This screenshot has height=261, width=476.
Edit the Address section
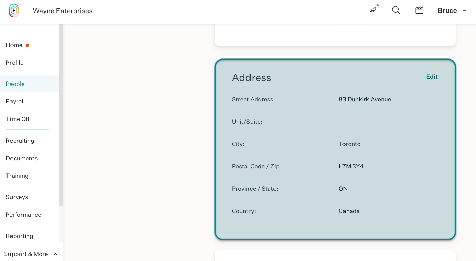[432, 77]
